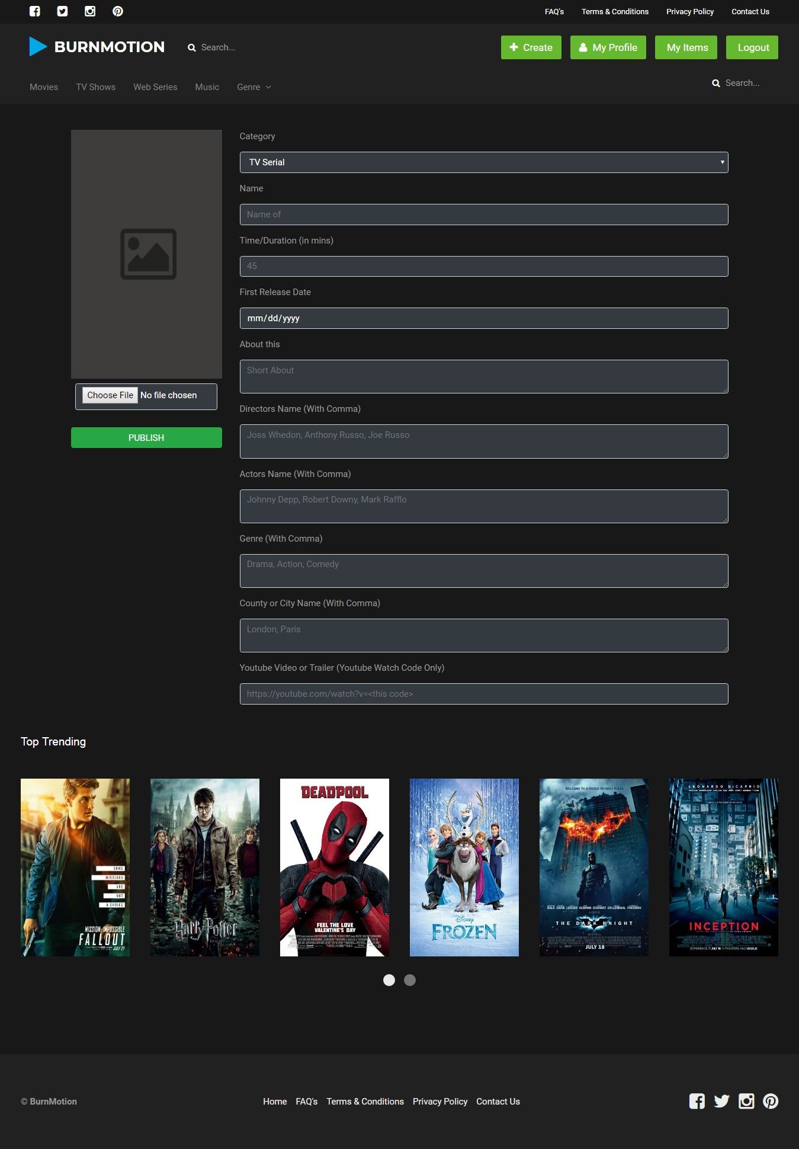Open FAQ's in the top bar

[554, 12]
